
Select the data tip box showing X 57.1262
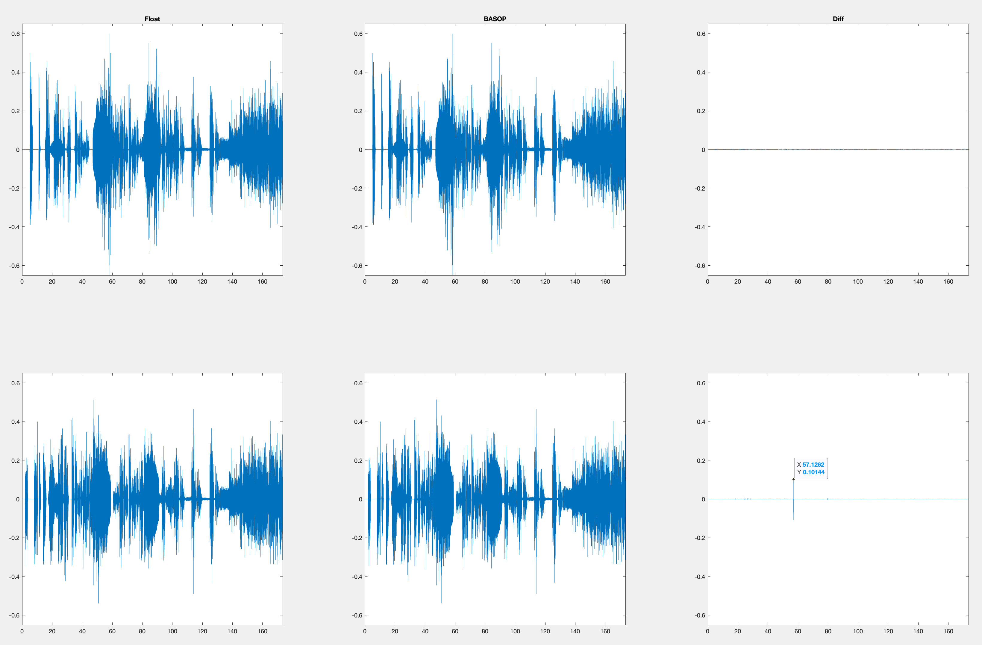point(810,468)
